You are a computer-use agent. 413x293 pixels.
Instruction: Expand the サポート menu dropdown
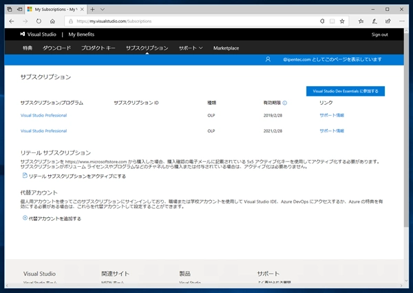click(x=191, y=48)
